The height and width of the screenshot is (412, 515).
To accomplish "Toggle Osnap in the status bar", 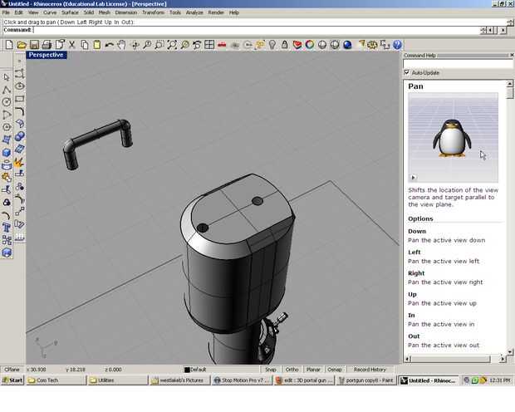I will pos(335,370).
